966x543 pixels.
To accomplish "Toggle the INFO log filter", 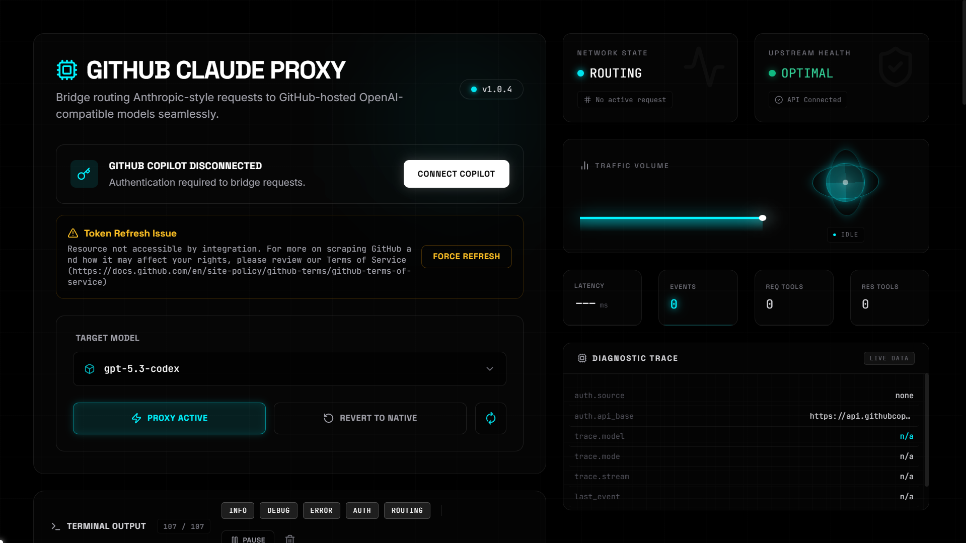I will [x=238, y=510].
